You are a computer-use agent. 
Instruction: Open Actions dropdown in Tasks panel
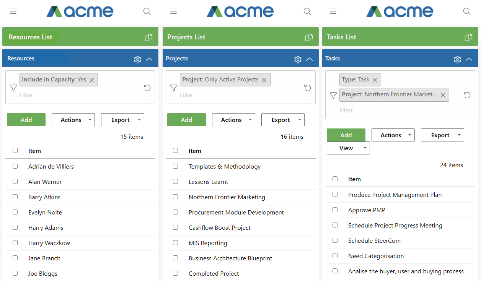[x=393, y=135]
